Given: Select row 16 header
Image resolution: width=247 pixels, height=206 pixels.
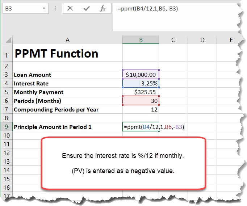Looking at the screenshot, I should tap(7, 188).
